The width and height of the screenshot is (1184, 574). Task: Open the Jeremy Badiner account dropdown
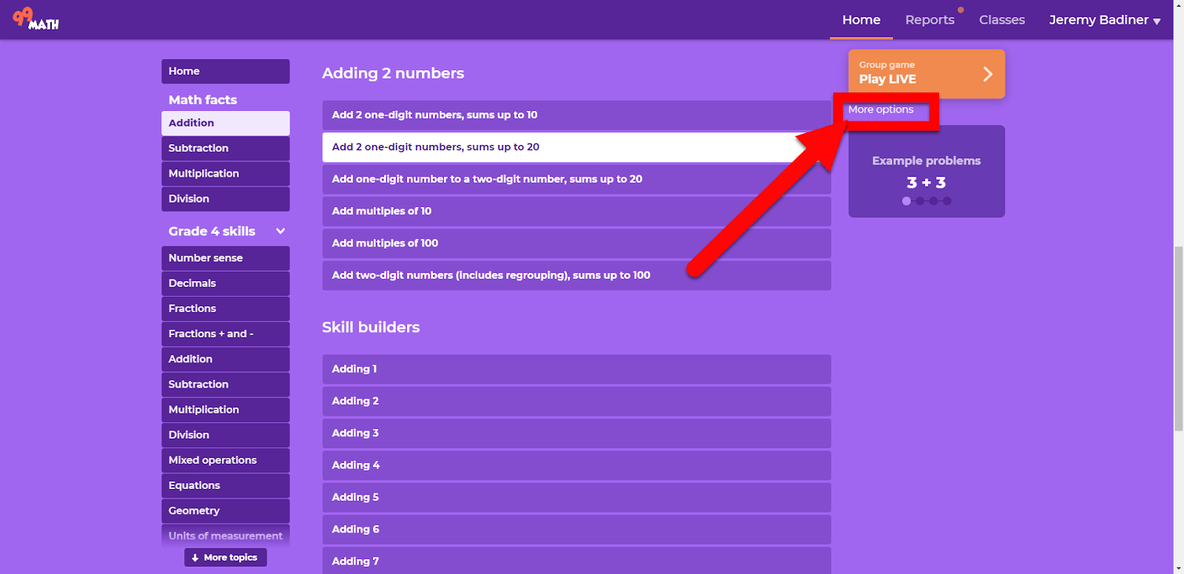pos(1104,20)
